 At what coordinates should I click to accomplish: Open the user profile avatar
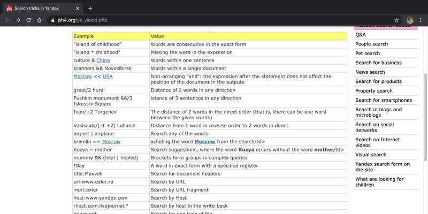click(410, 20)
